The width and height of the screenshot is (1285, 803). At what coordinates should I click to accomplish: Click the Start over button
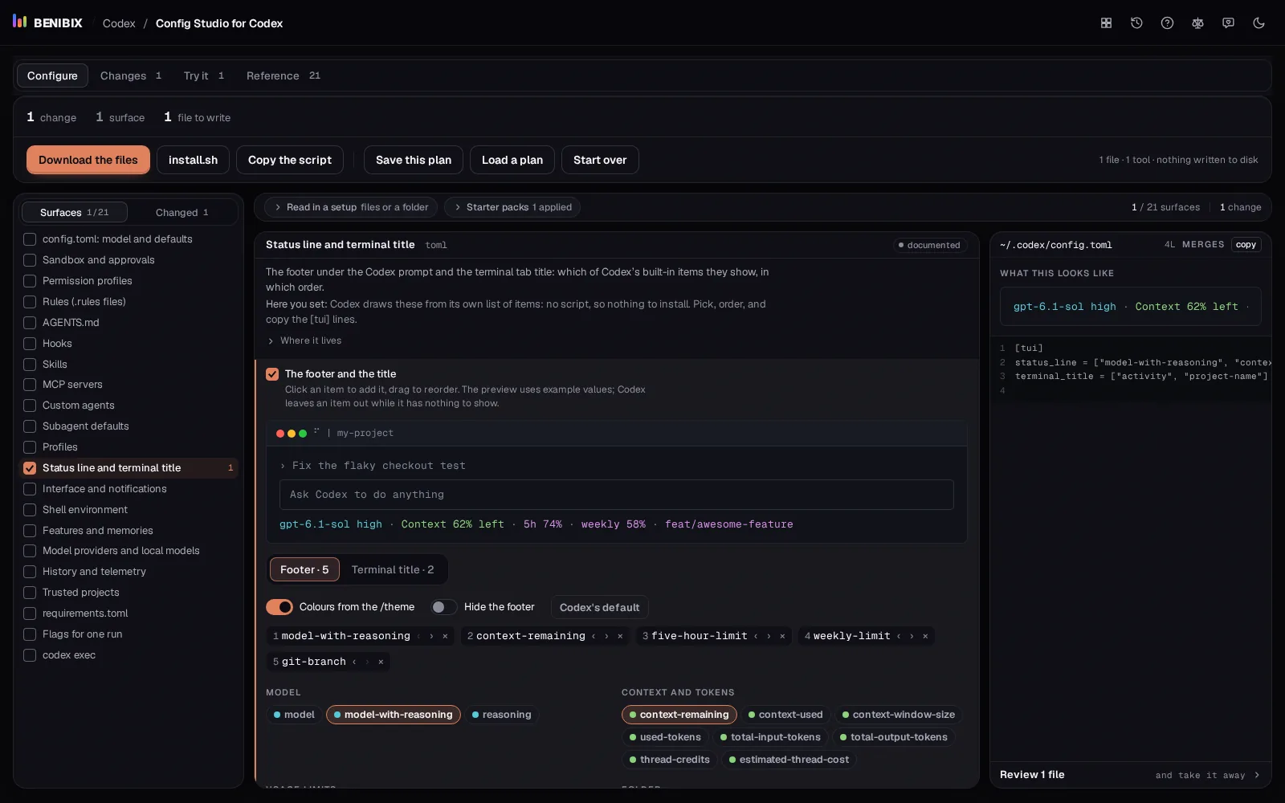tap(600, 160)
